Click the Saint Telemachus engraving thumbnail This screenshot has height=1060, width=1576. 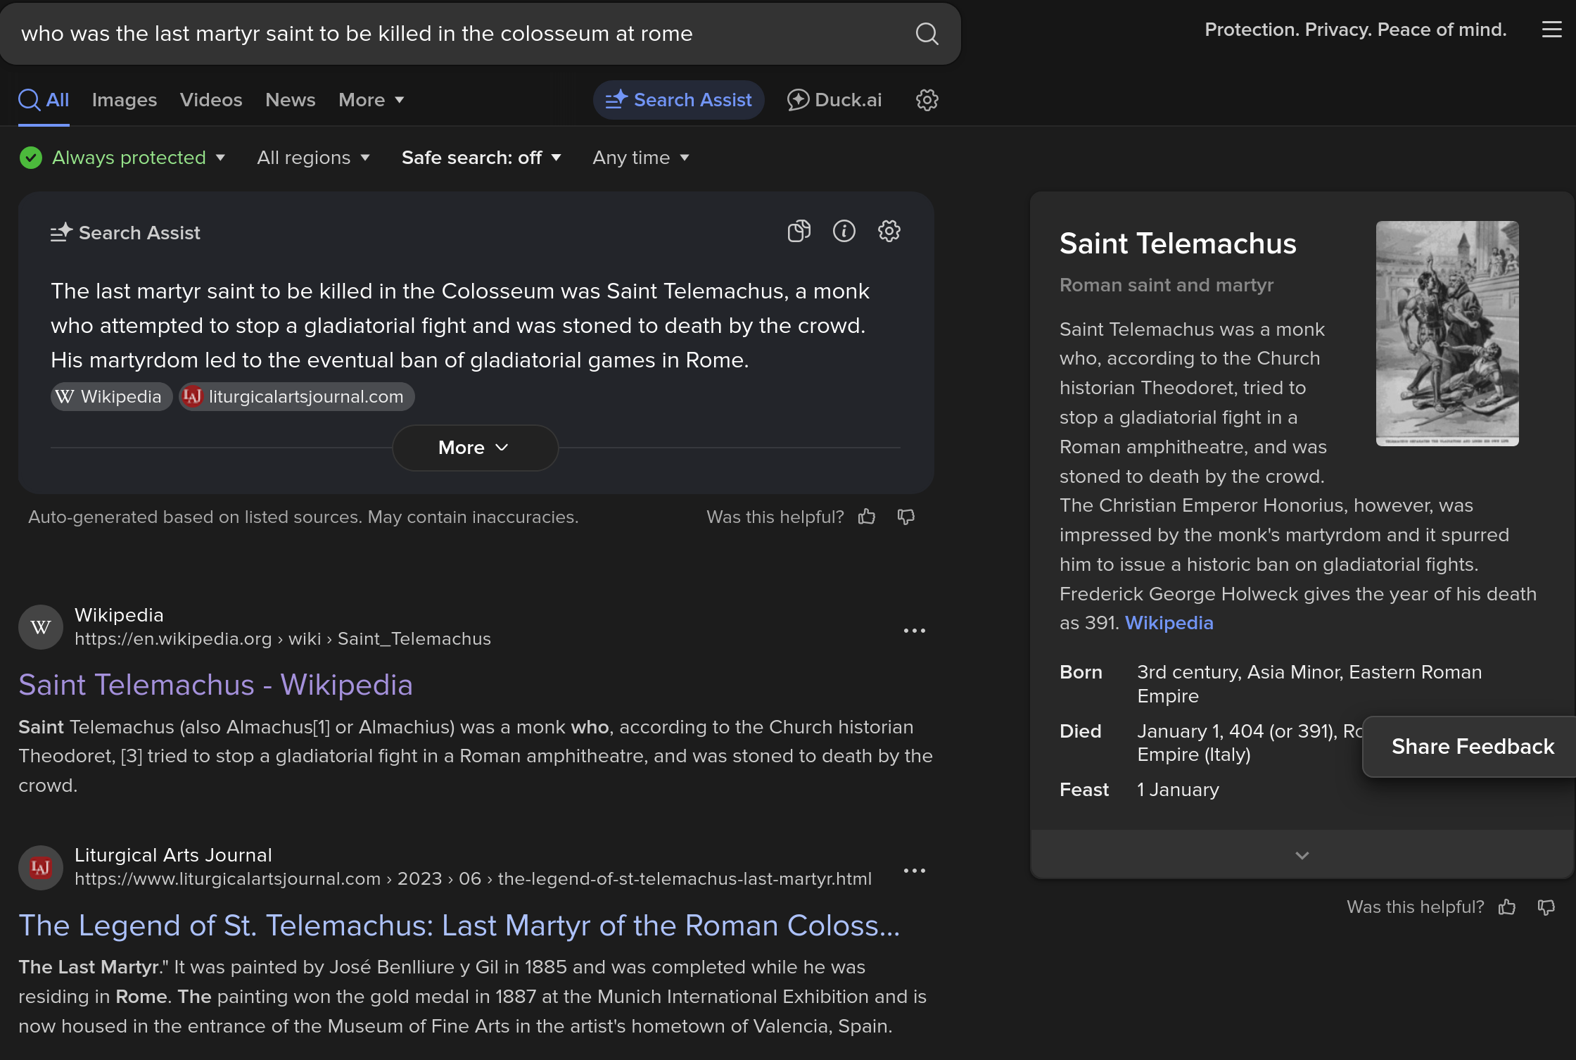1447,334
